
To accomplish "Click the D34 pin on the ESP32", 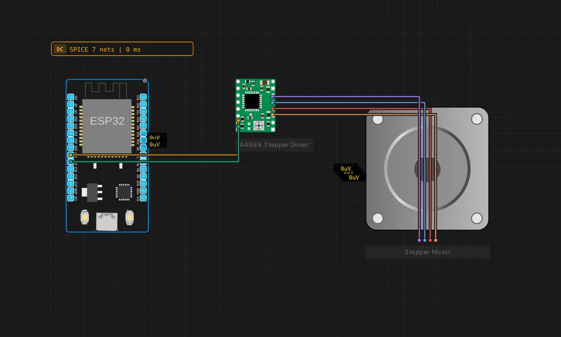I will click(71, 118).
